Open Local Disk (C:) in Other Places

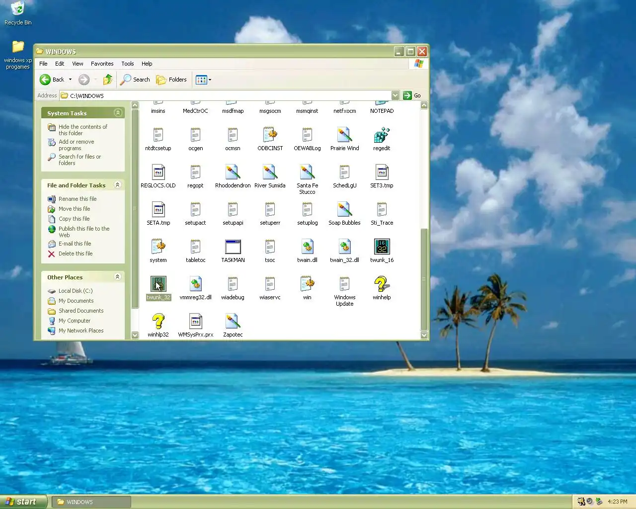(76, 291)
